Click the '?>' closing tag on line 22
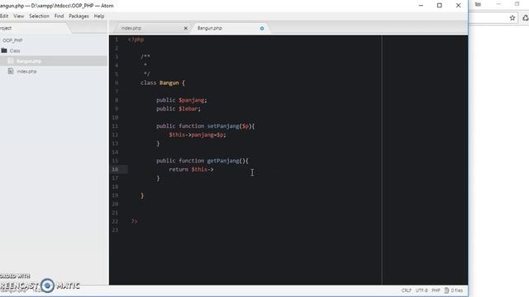The image size is (529, 297). coord(134,221)
